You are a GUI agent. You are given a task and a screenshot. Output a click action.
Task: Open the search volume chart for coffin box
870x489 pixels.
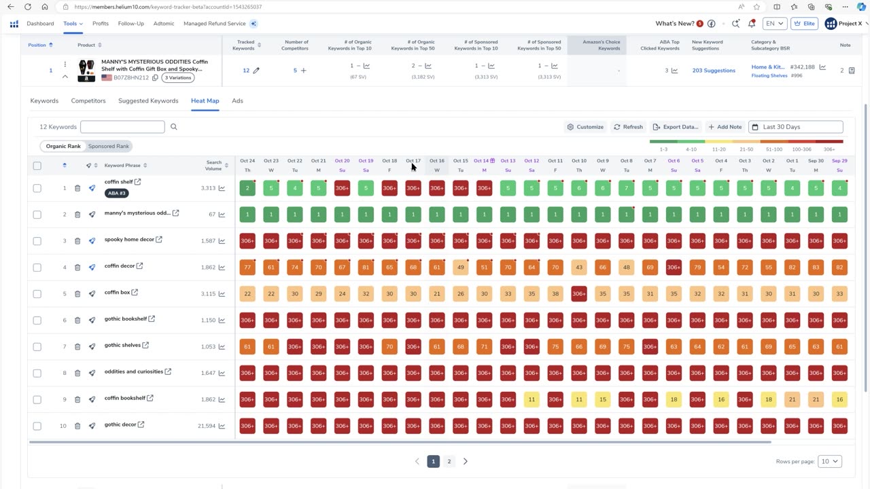tap(222, 294)
